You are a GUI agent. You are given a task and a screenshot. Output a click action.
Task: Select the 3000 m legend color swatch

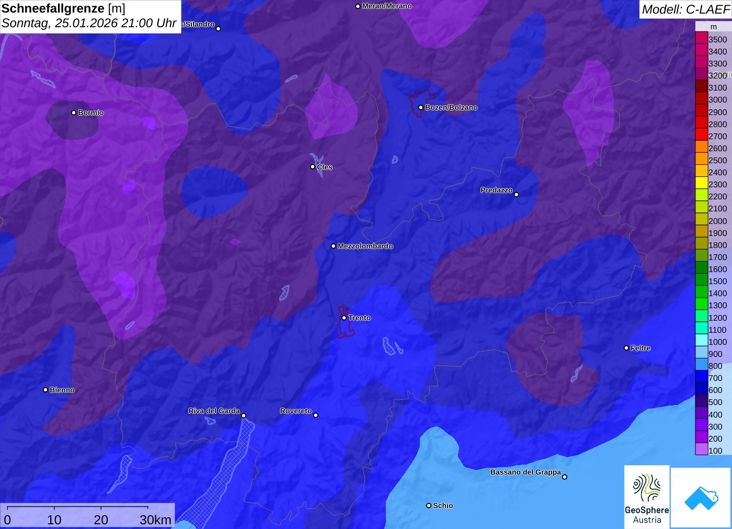point(702,99)
